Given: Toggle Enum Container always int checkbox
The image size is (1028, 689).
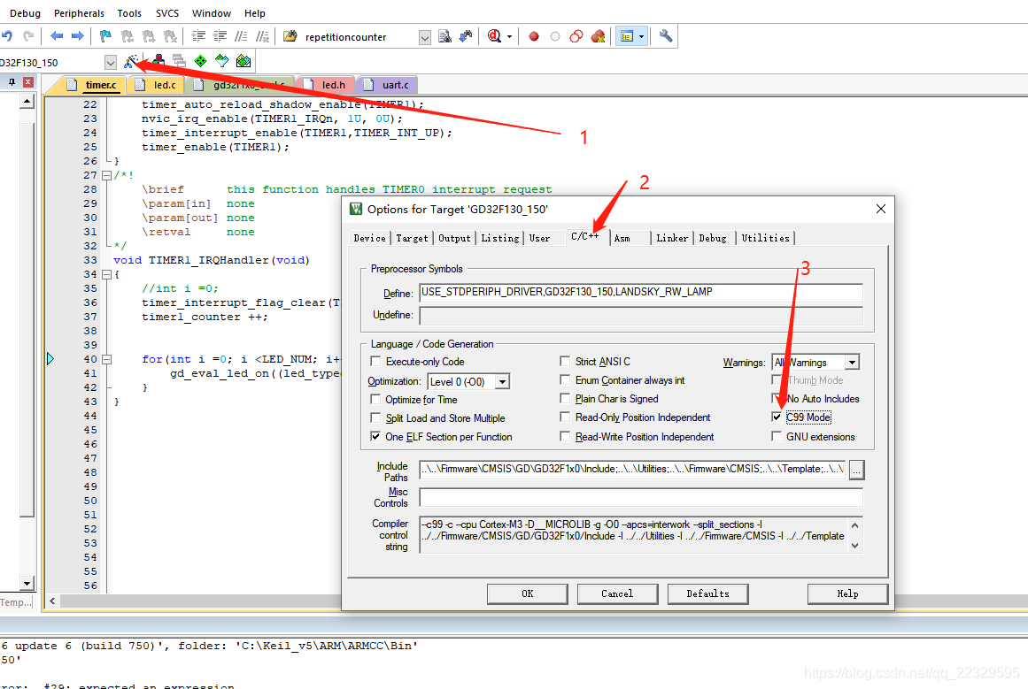Looking at the screenshot, I should point(565,379).
